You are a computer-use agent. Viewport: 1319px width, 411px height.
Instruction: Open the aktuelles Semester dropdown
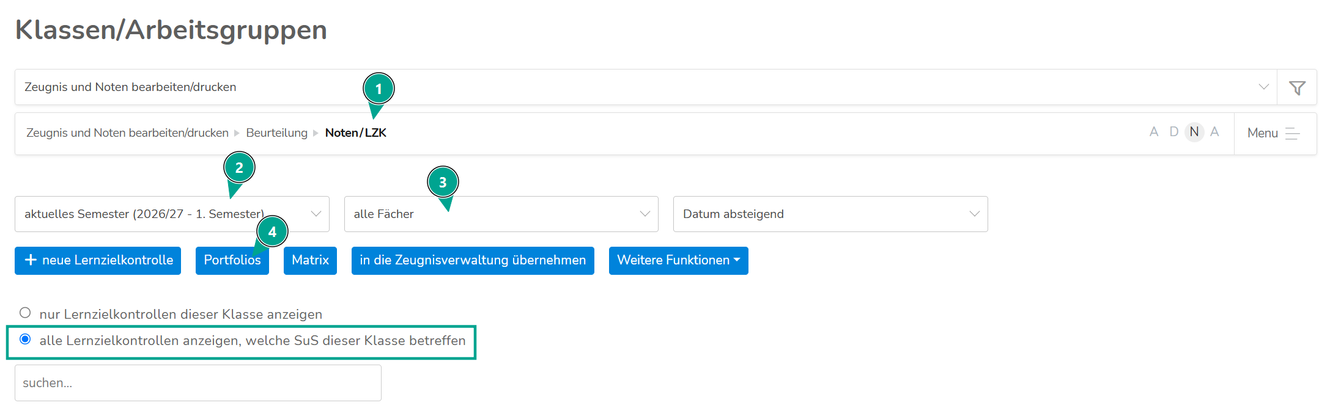(172, 214)
